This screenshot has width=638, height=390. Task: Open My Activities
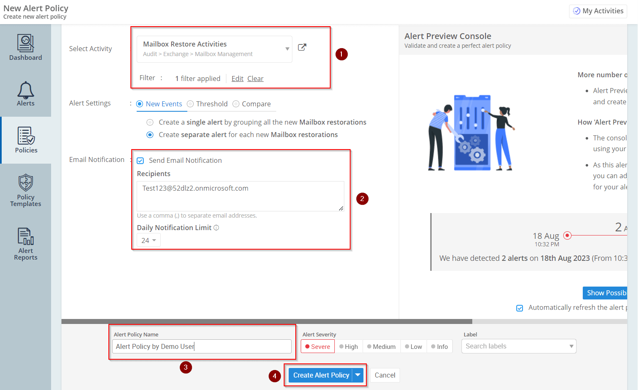[598, 11]
